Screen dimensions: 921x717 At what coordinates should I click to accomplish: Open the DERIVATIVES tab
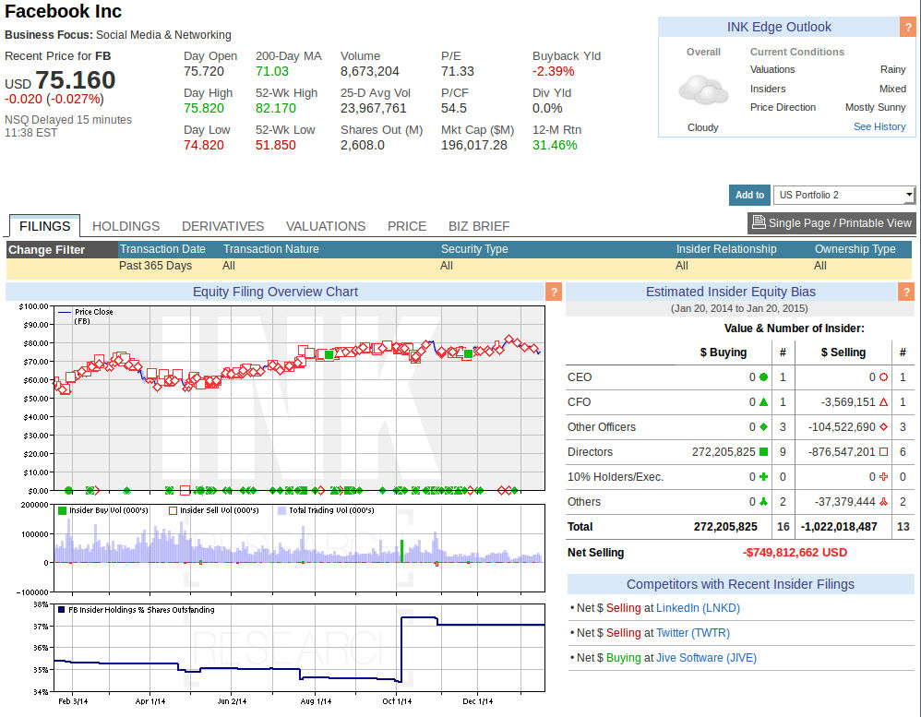[x=222, y=226]
